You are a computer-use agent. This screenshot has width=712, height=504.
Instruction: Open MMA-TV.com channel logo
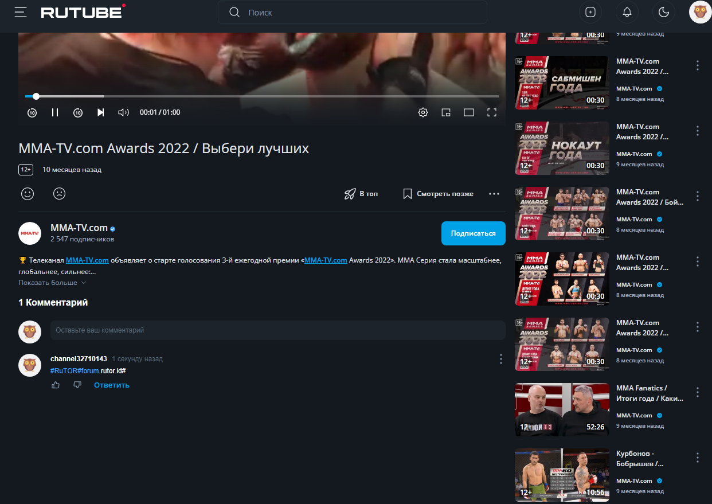click(x=30, y=233)
